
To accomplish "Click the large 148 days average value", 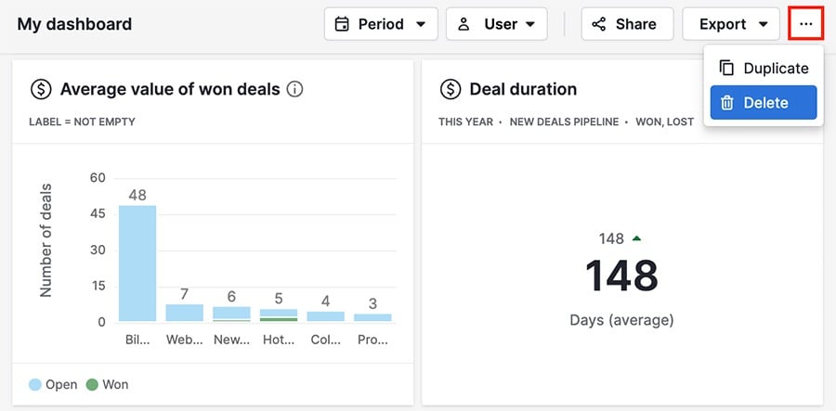I will click(x=621, y=276).
